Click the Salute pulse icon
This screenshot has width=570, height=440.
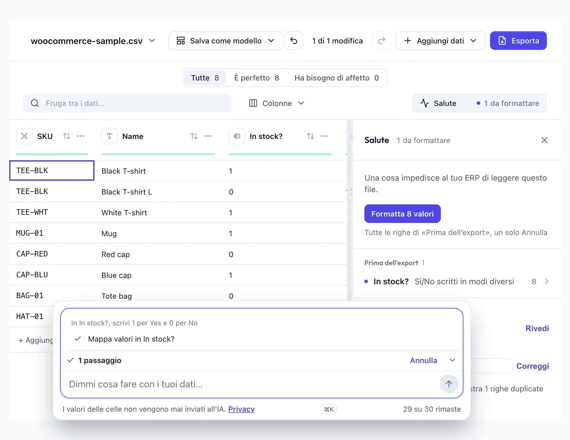425,103
